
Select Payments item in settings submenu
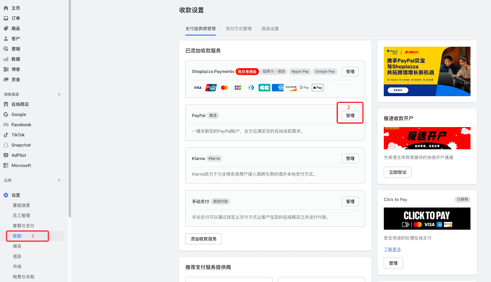coord(17,236)
